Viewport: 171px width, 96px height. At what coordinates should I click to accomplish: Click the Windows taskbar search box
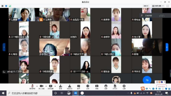point(30,93)
